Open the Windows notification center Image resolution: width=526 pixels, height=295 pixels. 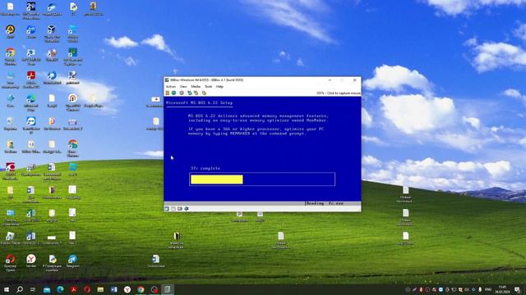click(x=517, y=289)
